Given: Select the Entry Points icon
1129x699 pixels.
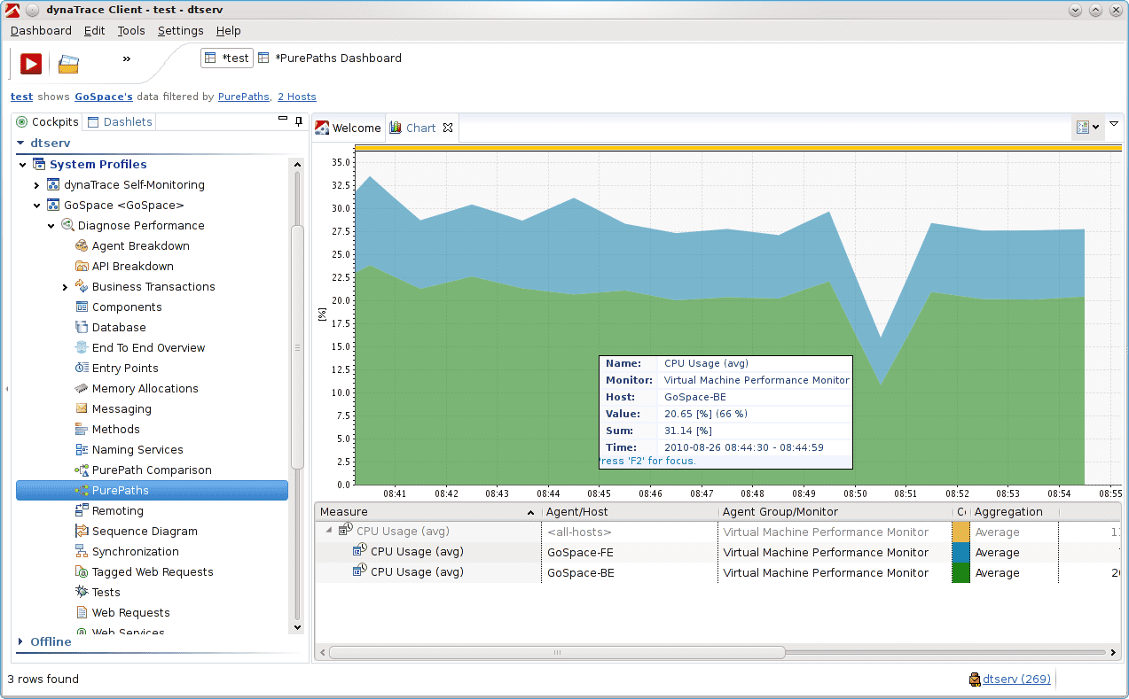Looking at the screenshot, I should point(82,368).
